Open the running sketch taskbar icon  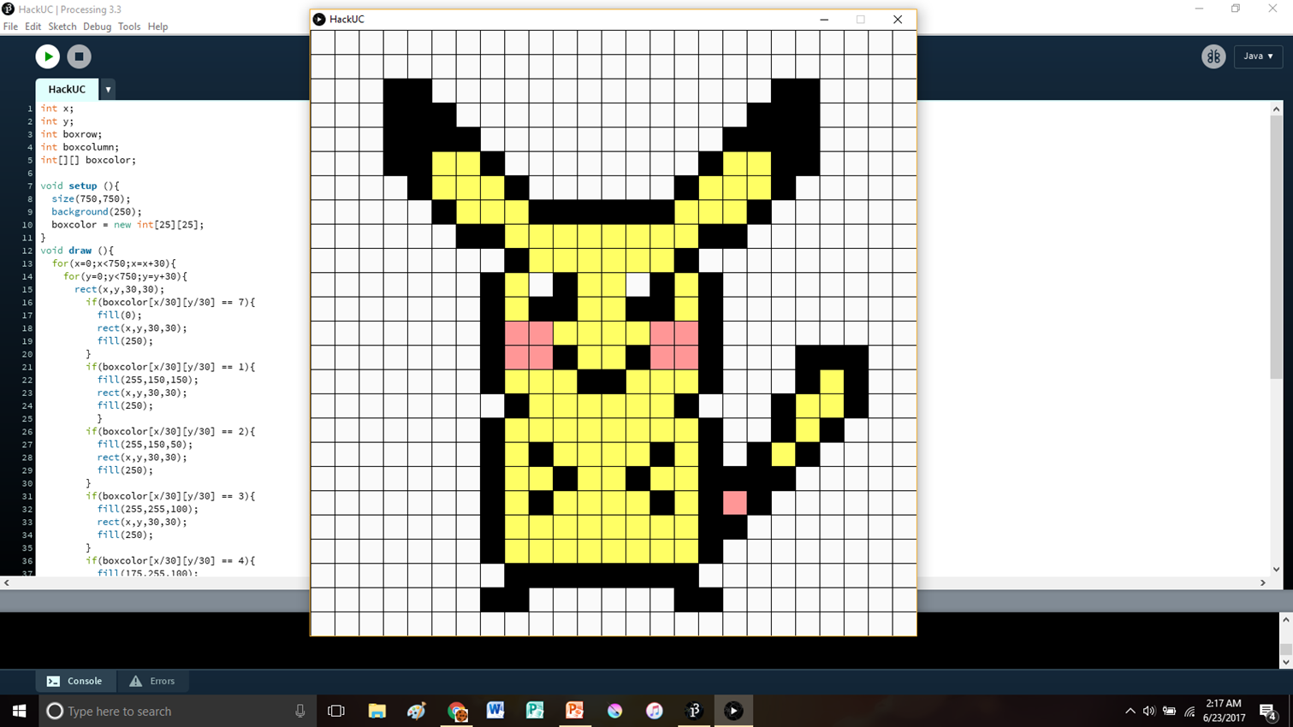pos(733,711)
